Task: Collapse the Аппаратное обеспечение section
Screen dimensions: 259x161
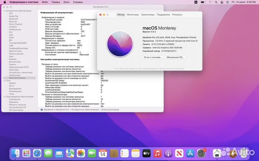Action: pyautogui.click(x=4, y=11)
